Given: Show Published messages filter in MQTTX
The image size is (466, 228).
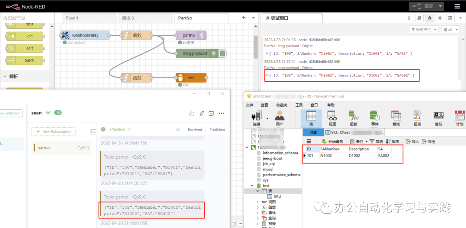Looking at the screenshot, I should point(217,129).
